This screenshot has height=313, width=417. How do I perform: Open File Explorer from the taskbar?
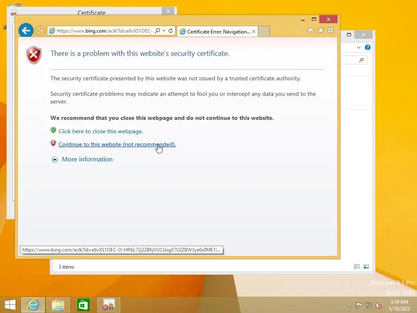pos(58,305)
